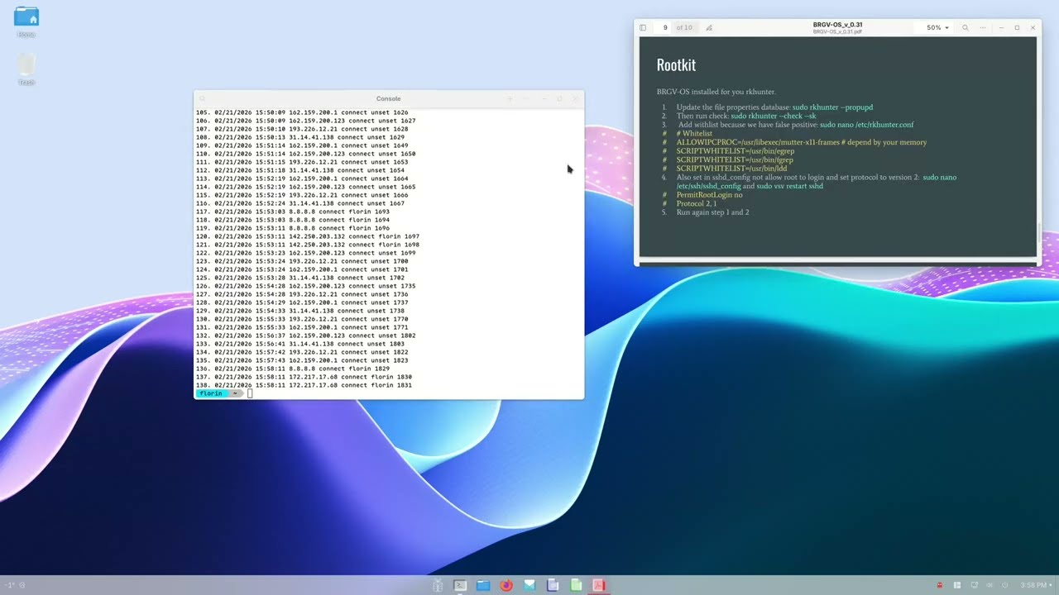
Task: Click Console line 111 with unset 1653
Action: click(302, 162)
